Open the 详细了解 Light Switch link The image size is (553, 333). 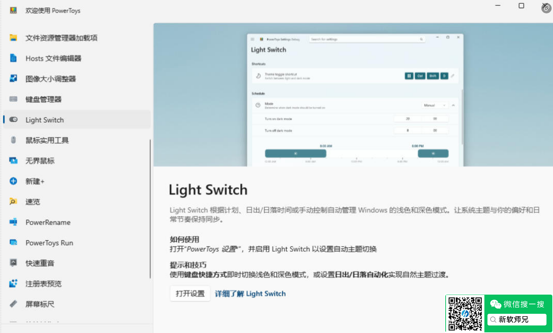(250, 294)
